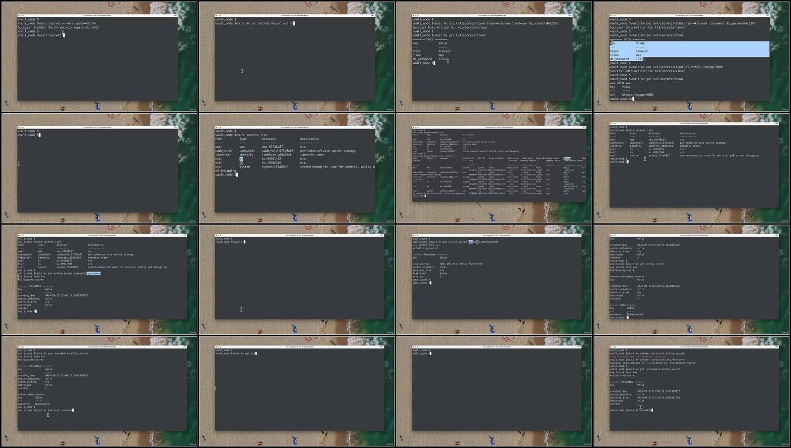Screen dimensions: 791x448
Task: Click deletion_time value '2024-09-23T13:14:42' in last frame
Action: 658,398
